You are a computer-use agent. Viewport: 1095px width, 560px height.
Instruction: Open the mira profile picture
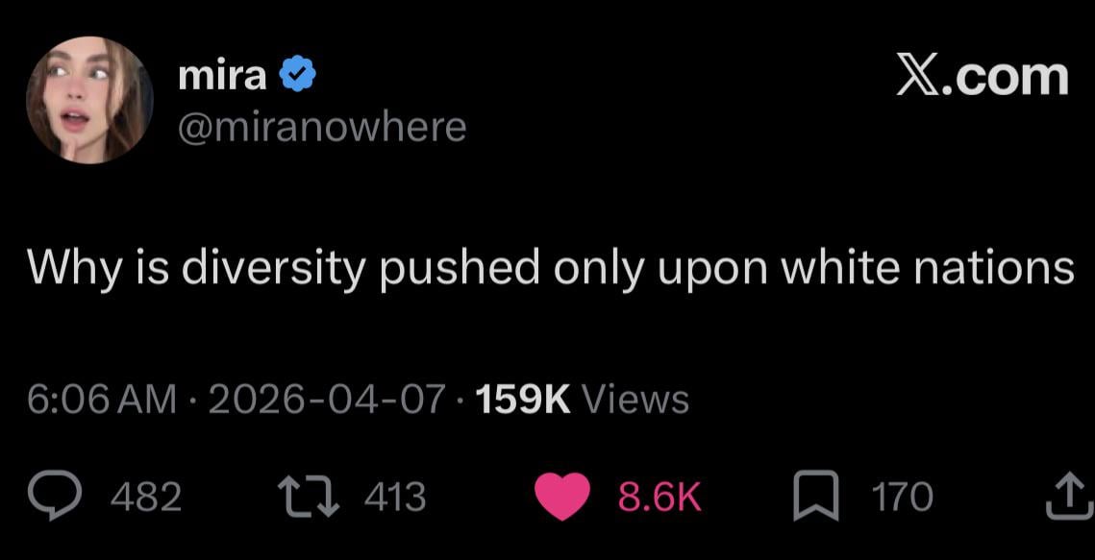(x=89, y=100)
